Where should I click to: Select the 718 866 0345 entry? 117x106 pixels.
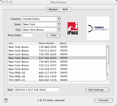coord(57,47)
